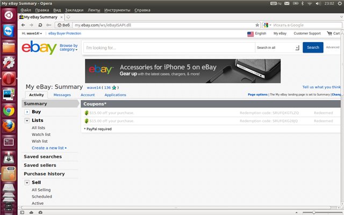Launch TeamViewer from the dock

pos(9,31)
